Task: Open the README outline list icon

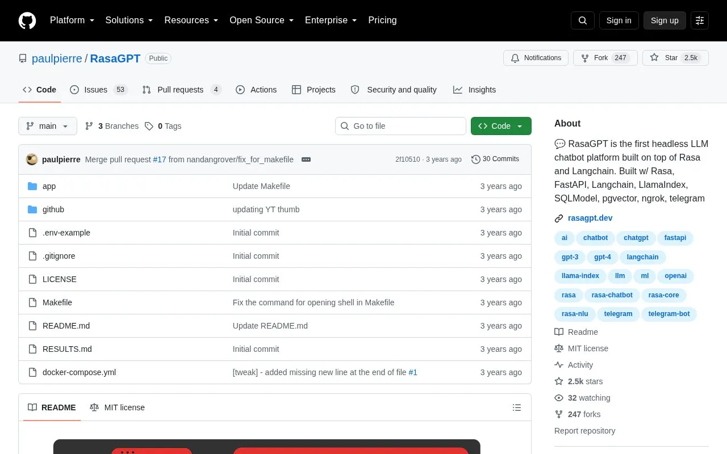Action: coord(517,407)
